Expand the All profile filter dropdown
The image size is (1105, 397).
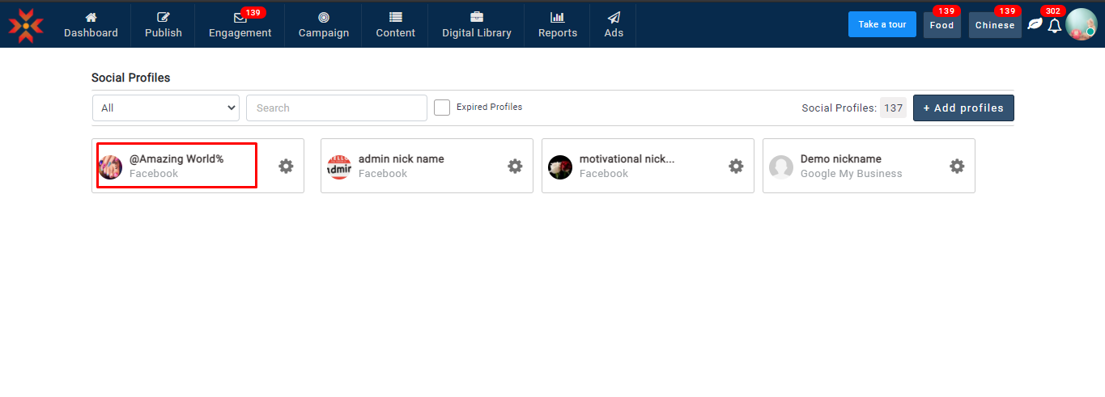click(x=166, y=108)
